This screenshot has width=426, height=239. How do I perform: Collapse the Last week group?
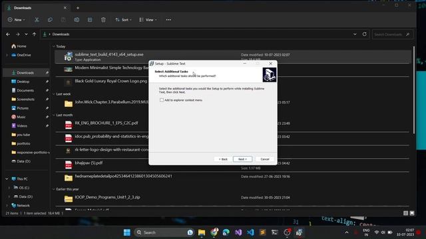(x=53, y=94)
